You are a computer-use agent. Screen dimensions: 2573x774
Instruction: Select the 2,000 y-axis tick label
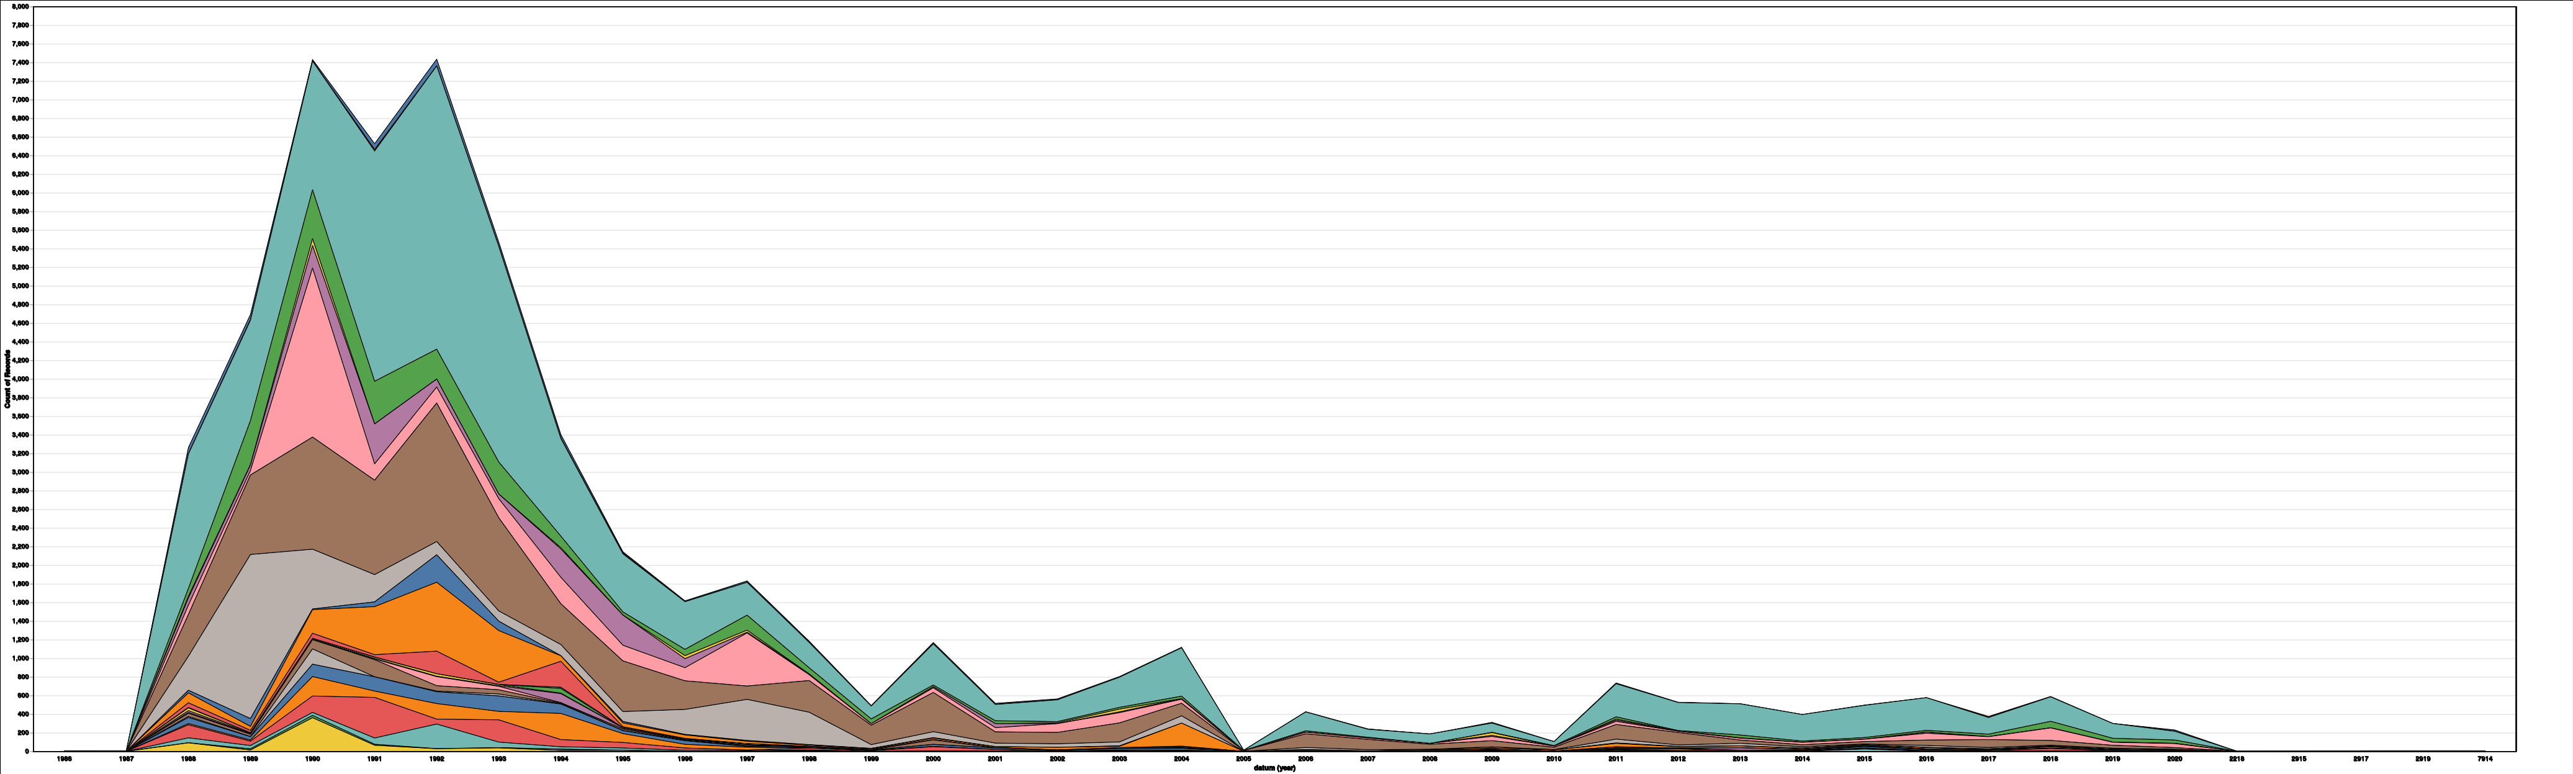[x=20, y=565]
